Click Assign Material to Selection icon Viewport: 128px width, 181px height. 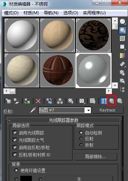click(27, 101)
